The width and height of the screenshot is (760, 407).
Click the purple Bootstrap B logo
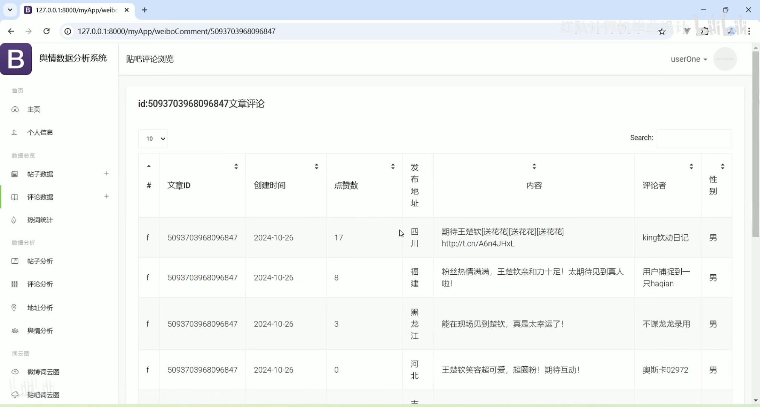(x=16, y=59)
